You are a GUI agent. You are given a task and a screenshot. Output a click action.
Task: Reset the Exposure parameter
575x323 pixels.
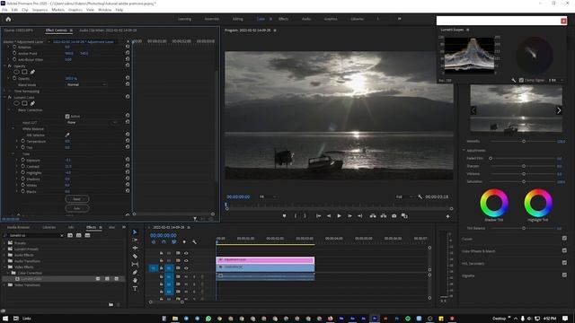pyautogui.click(x=128, y=160)
